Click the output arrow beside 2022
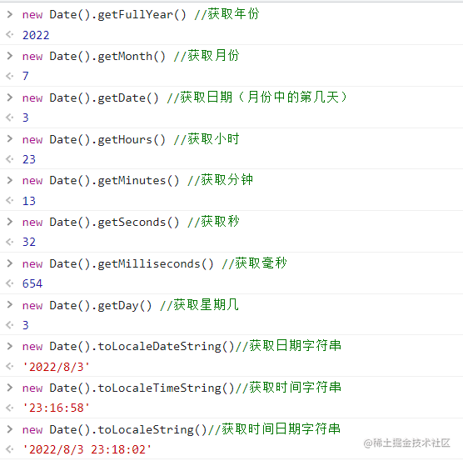Viewport: 463px width, 461px height. coord(10,35)
